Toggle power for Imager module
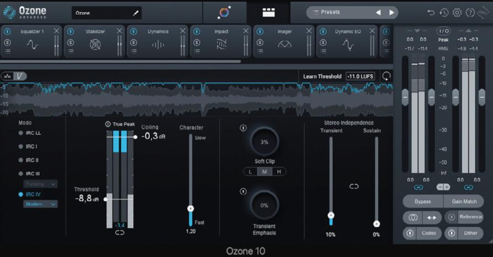This screenshot has width=493, height=257. [x=260, y=31]
